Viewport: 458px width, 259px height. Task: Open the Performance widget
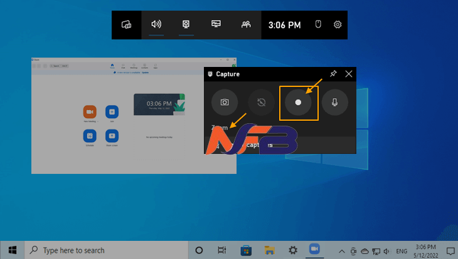pyautogui.click(x=216, y=25)
